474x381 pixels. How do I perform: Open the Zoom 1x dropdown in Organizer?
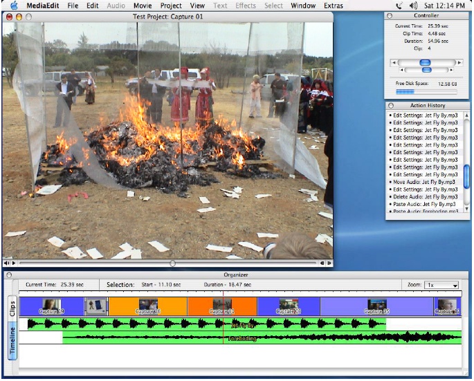pos(443,285)
